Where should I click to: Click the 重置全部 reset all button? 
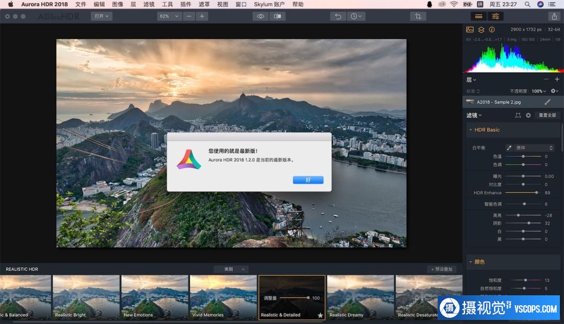click(x=547, y=115)
